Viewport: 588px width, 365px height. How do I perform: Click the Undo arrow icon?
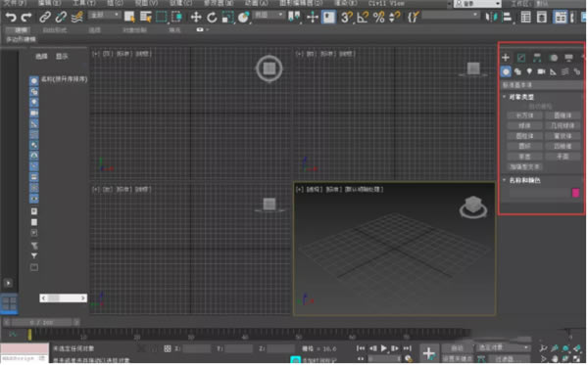11,18
